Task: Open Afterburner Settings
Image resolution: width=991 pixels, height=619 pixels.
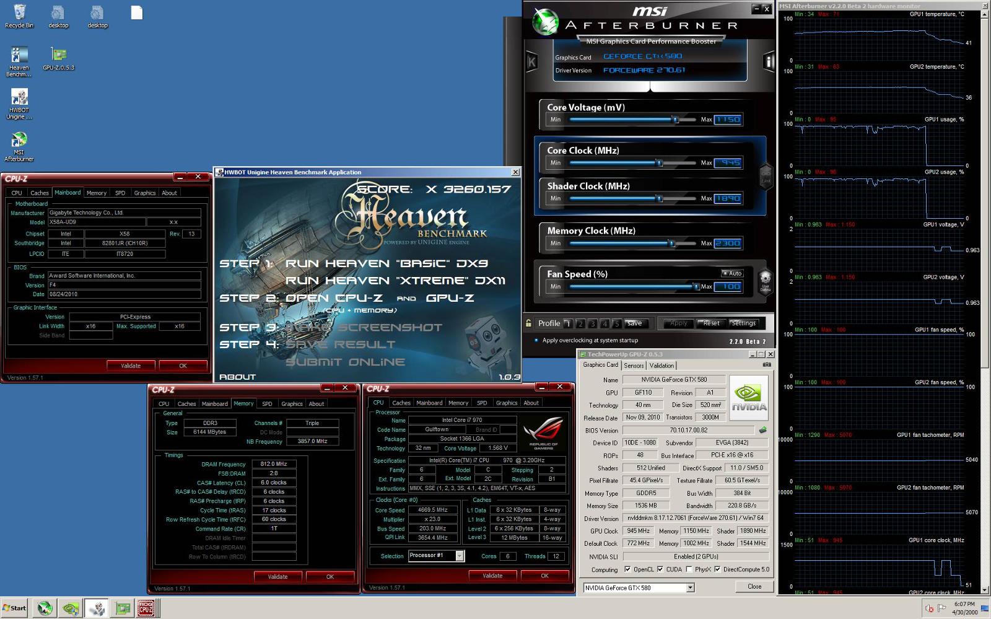Action: (x=743, y=323)
